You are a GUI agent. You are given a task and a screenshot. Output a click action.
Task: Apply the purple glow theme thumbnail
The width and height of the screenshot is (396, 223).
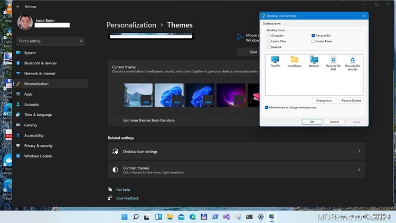(231, 95)
